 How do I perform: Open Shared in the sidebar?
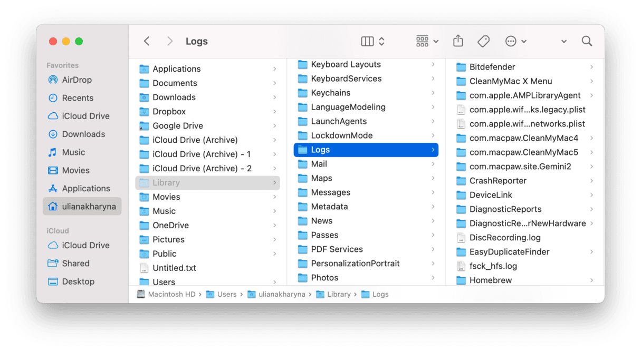click(x=82, y=264)
